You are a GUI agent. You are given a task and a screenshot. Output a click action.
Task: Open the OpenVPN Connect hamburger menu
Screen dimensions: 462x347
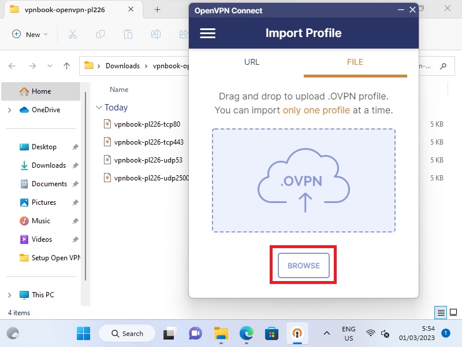[x=207, y=34]
